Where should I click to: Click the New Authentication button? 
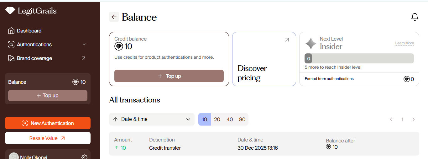(x=48, y=123)
